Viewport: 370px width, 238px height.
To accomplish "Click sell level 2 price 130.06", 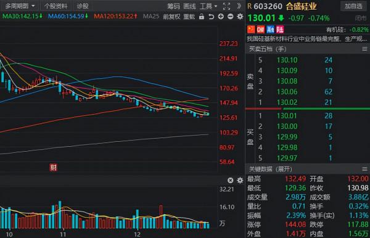I will click(287, 92).
